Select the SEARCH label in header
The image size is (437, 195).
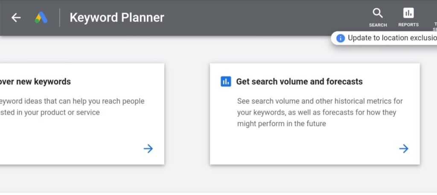point(378,25)
